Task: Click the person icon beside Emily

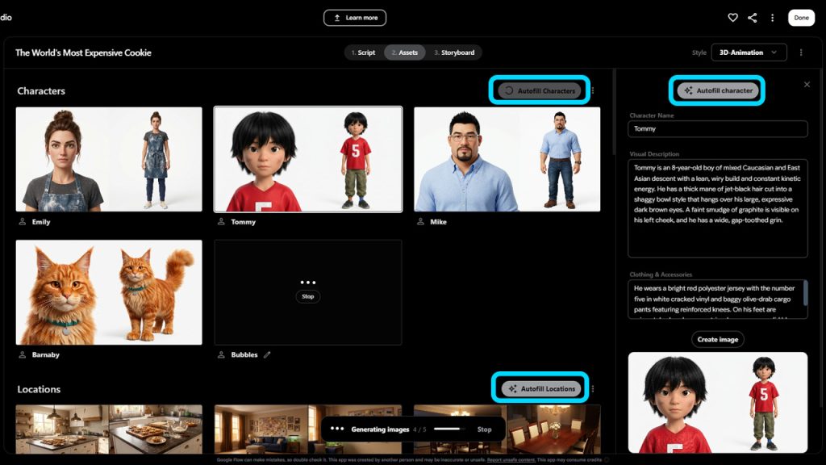Action: 22,222
